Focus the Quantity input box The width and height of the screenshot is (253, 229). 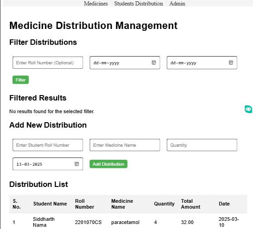(202, 145)
